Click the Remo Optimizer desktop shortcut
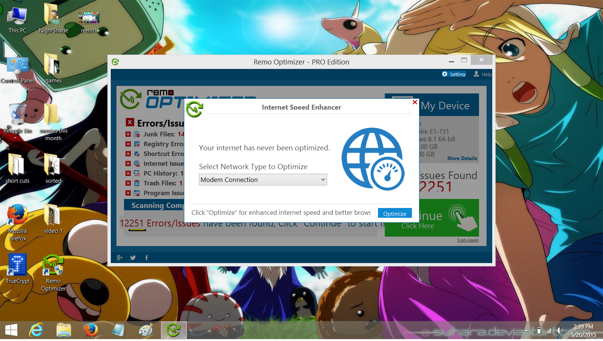 tap(53, 273)
